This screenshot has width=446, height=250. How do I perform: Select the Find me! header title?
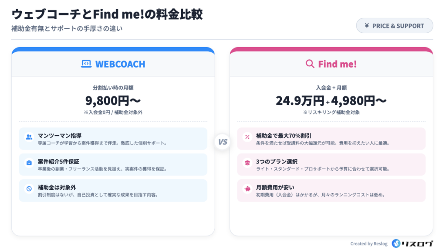coord(337,64)
